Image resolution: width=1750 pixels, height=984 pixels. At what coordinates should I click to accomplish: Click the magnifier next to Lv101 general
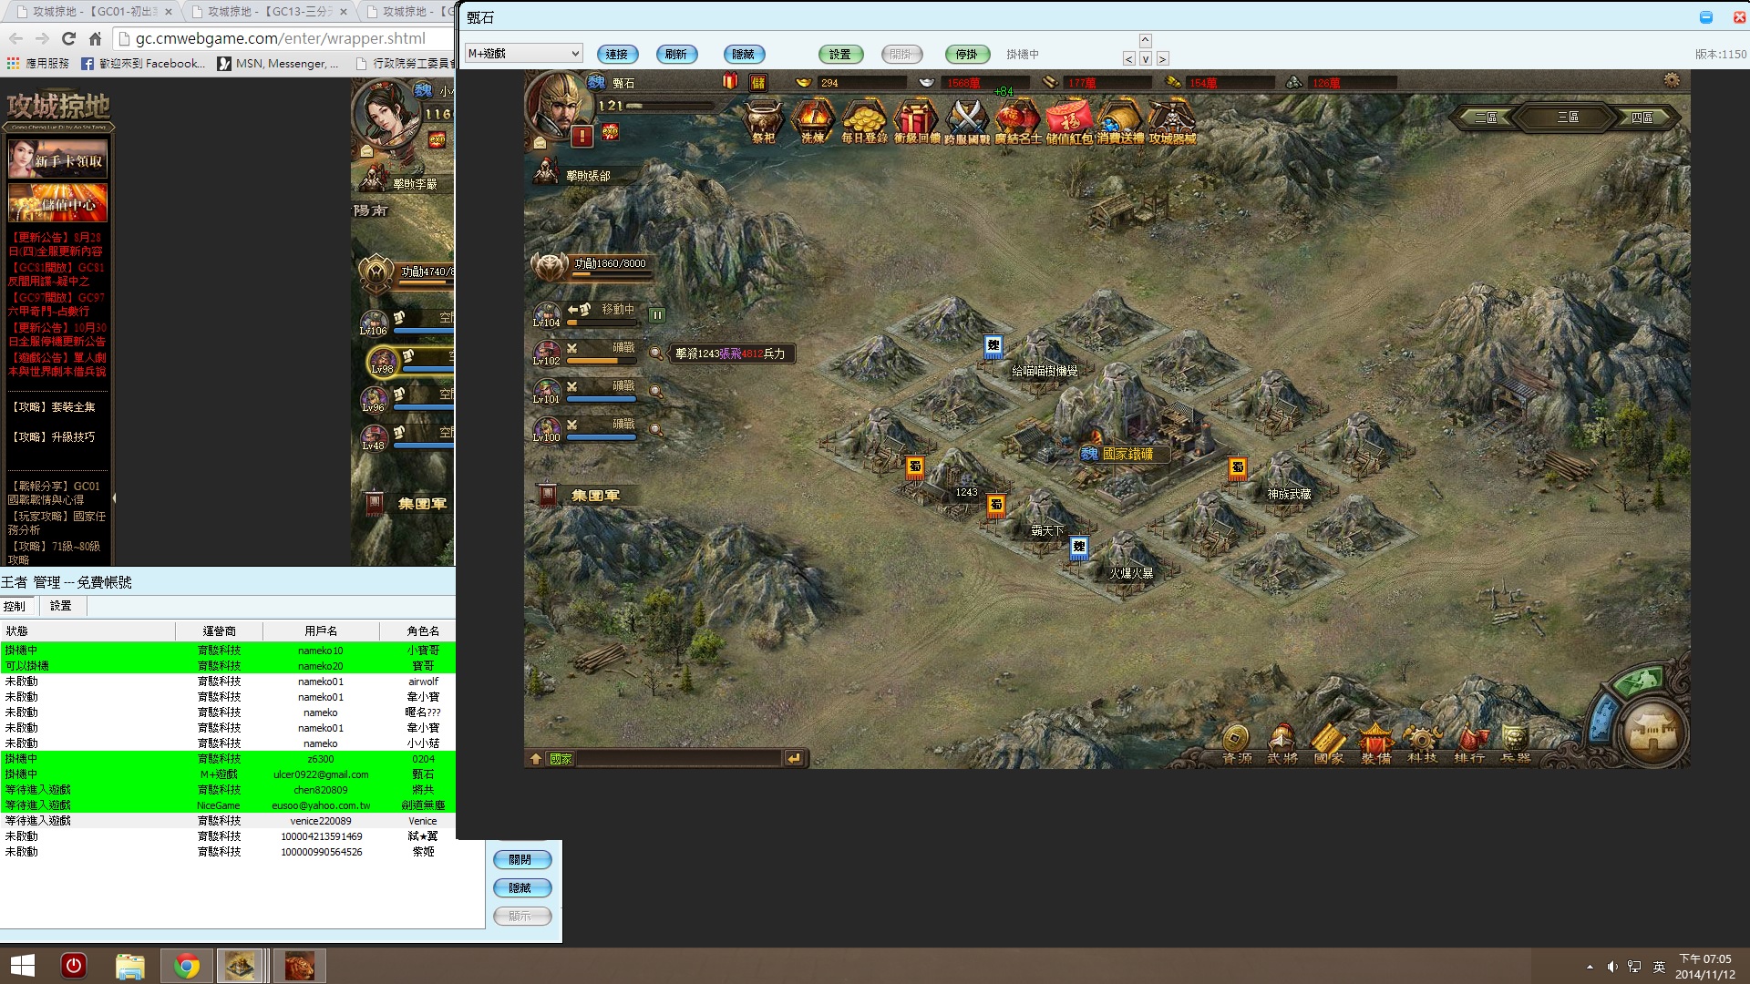pyautogui.click(x=656, y=391)
